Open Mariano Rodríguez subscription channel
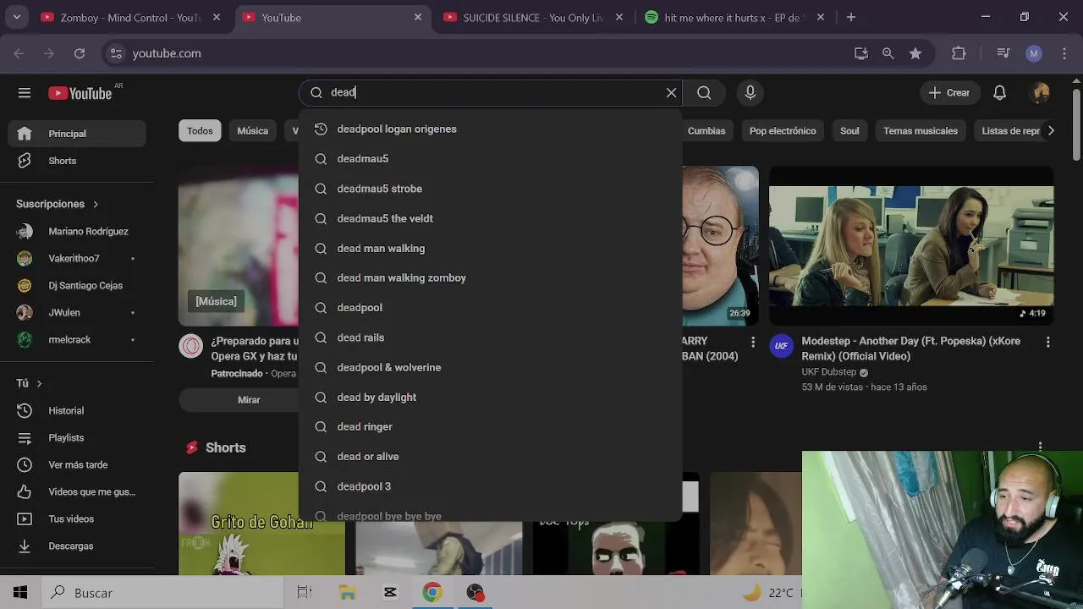 pyautogui.click(x=77, y=231)
